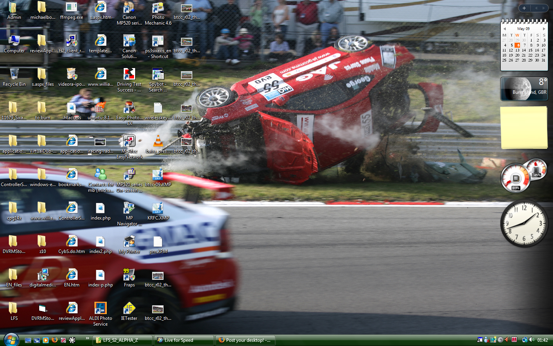Open the volume speaker tray icon
The height and width of the screenshot is (346, 553).
[531, 340]
